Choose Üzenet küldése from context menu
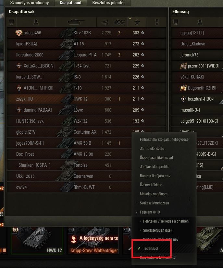The height and width of the screenshot is (268, 223). pos(151,185)
